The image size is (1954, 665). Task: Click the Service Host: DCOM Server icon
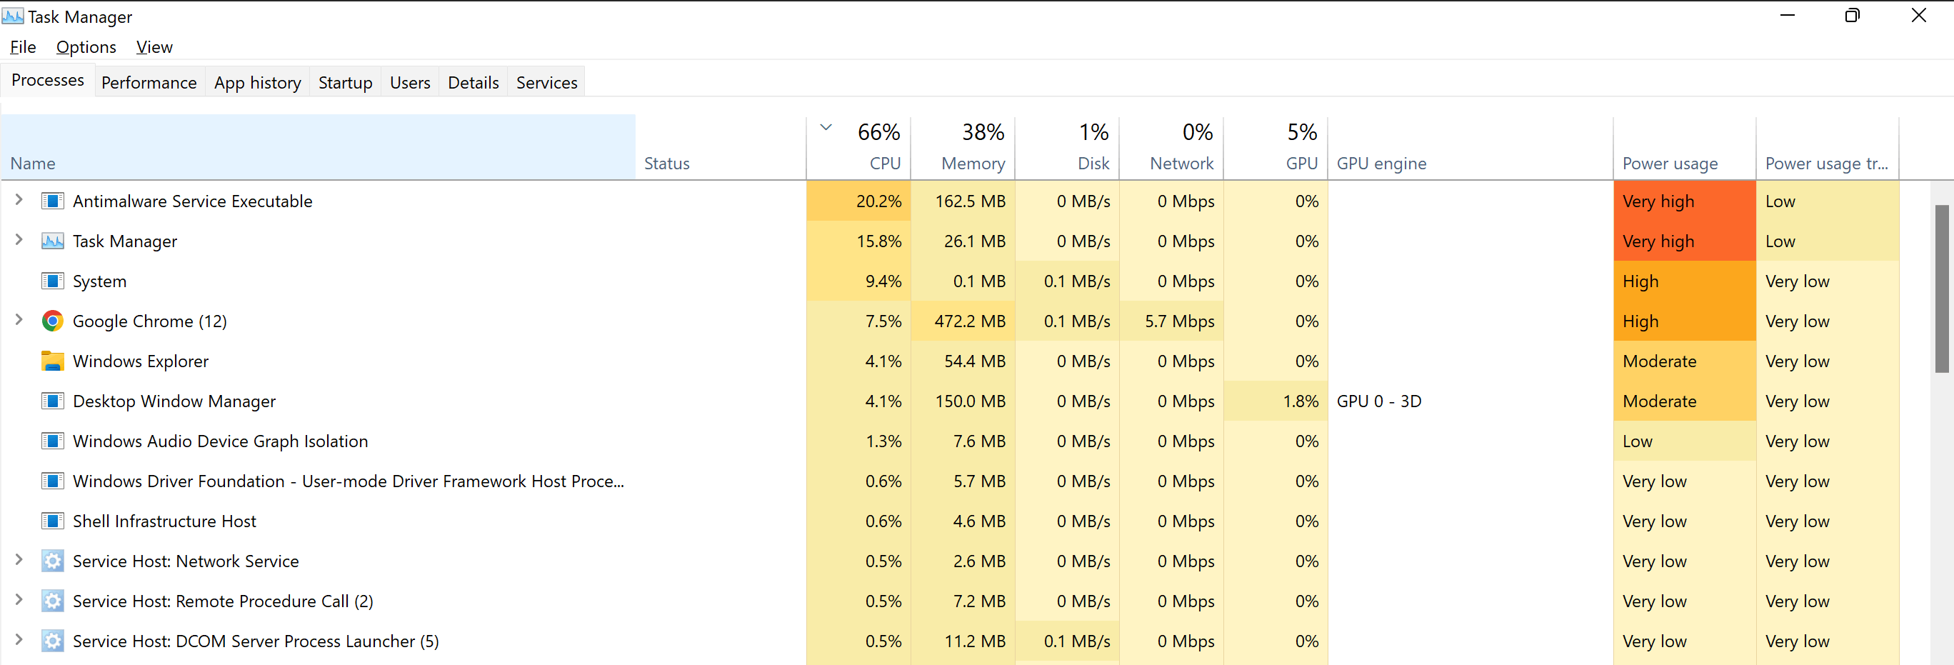[x=52, y=641]
